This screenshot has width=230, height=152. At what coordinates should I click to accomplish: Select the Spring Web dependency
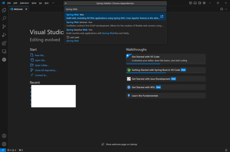pyautogui.click(x=115, y=16)
